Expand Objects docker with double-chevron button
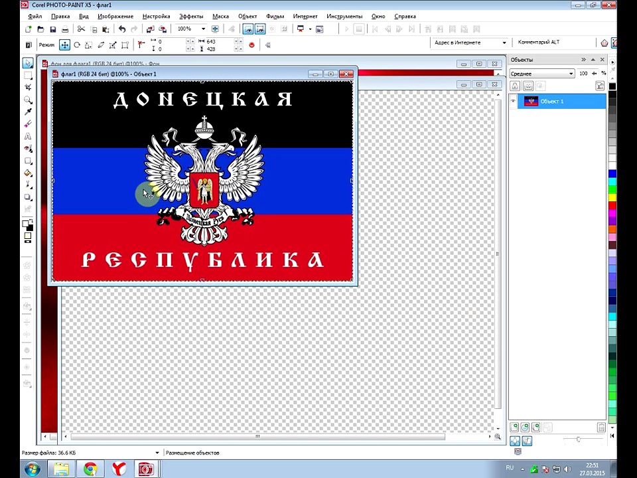Viewport: 637px width, 478px height. point(583,59)
